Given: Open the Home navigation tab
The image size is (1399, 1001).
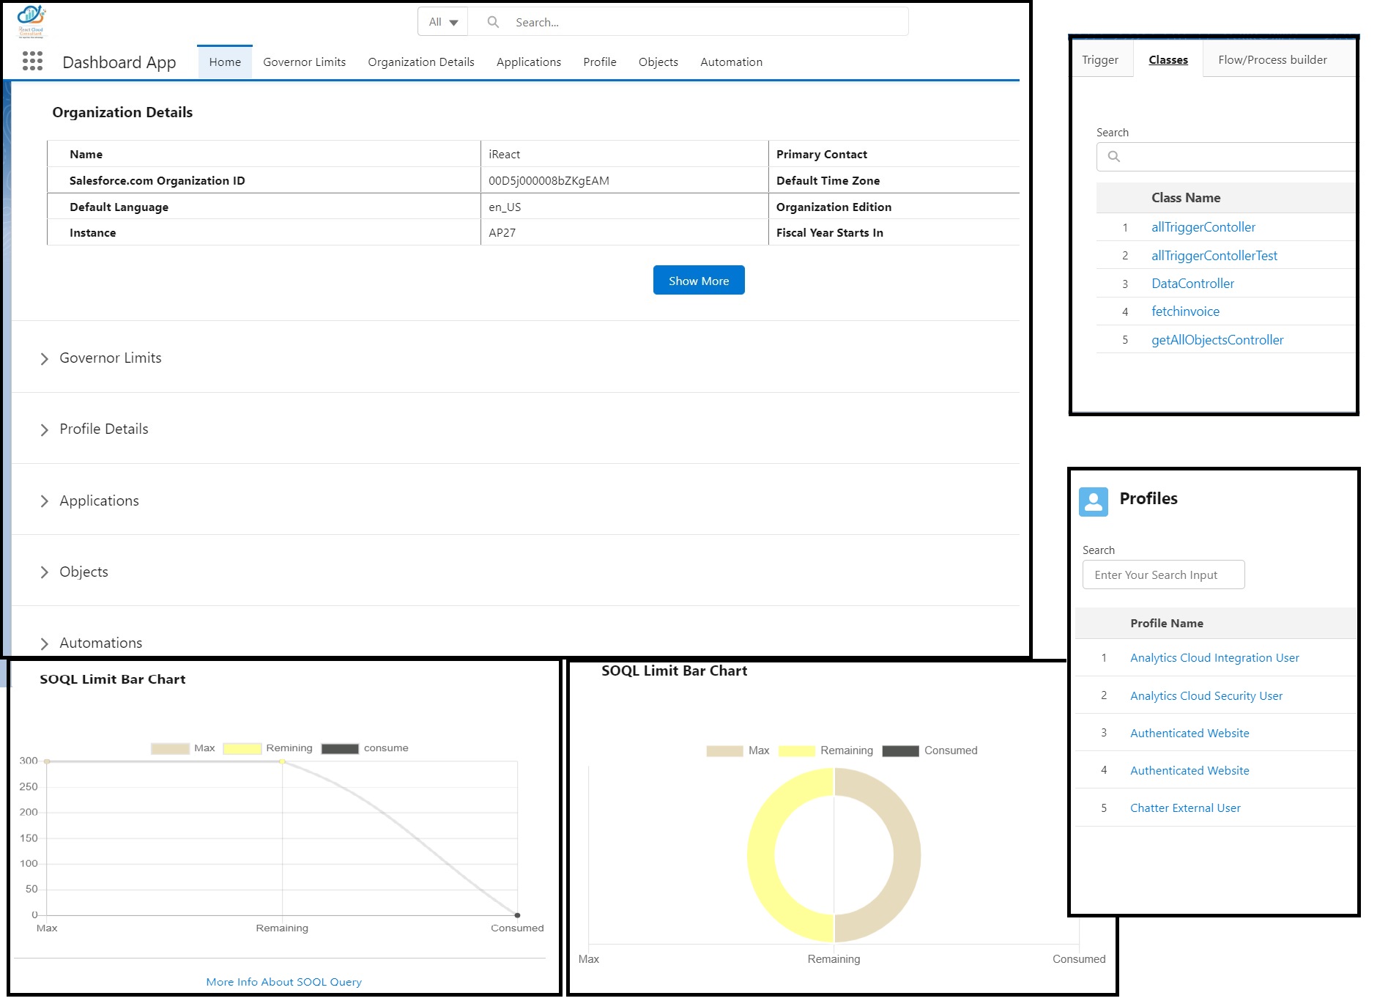Looking at the screenshot, I should pos(225,62).
